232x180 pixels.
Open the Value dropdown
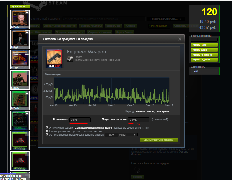coord(128,135)
